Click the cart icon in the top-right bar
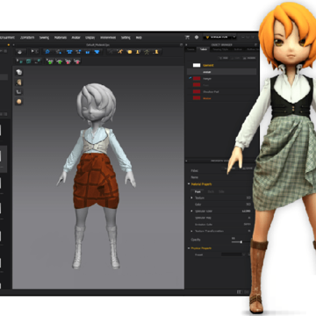The width and height of the screenshot is (316, 316). (x=187, y=38)
